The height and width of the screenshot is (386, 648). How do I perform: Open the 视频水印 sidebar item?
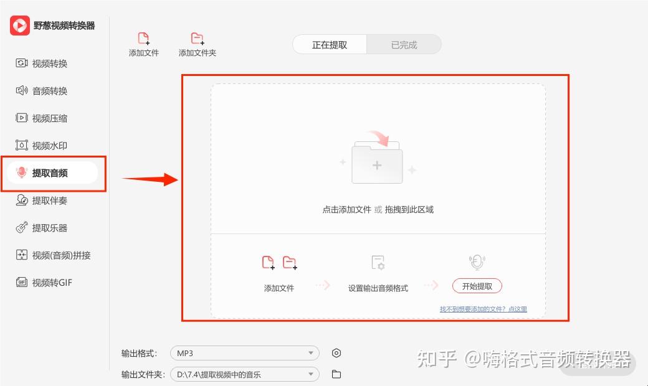[x=41, y=145]
